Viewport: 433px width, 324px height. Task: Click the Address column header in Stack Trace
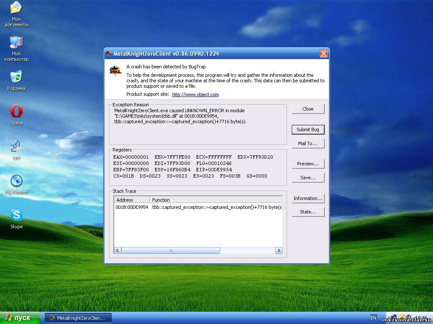point(132,200)
